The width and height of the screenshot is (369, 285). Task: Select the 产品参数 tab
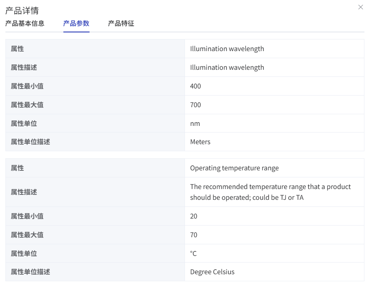point(76,23)
